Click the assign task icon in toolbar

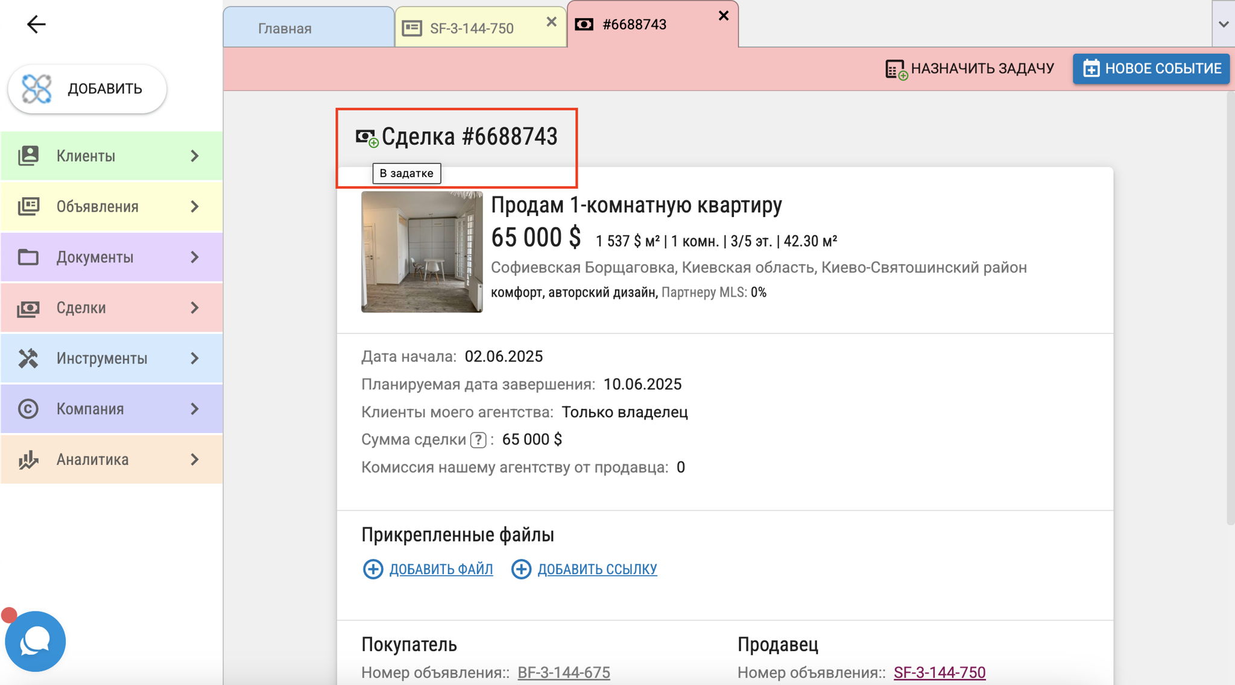[896, 69]
